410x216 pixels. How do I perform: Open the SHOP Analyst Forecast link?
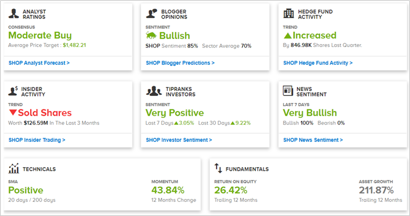[x=39, y=63]
